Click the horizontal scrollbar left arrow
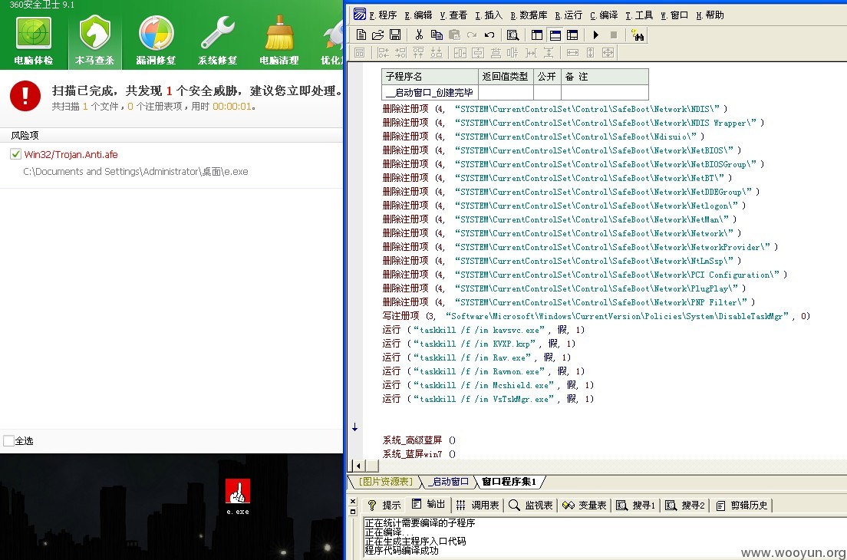This screenshot has height=560, width=847. (x=359, y=466)
